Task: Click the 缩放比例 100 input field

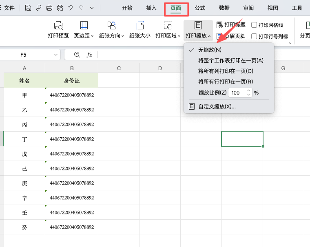Action: click(x=238, y=93)
